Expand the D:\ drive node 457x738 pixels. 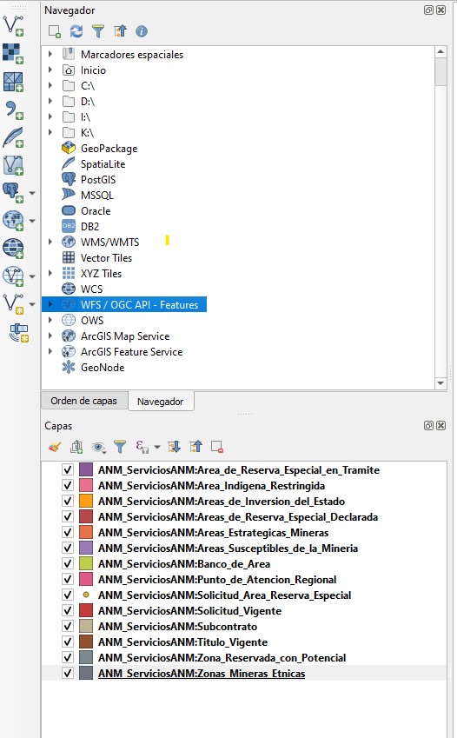click(x=50, y=101)
